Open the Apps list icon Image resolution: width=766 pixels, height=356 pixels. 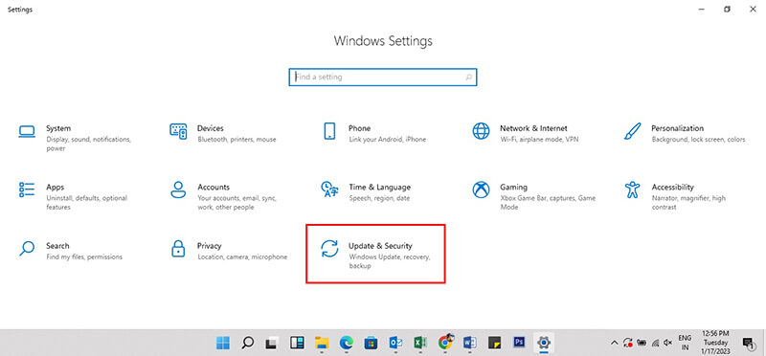pos(27,189)
